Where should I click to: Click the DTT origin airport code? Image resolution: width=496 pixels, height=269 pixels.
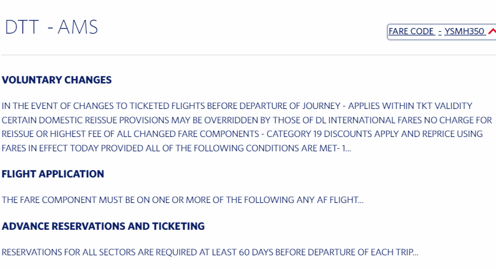[x=22, y=27]
